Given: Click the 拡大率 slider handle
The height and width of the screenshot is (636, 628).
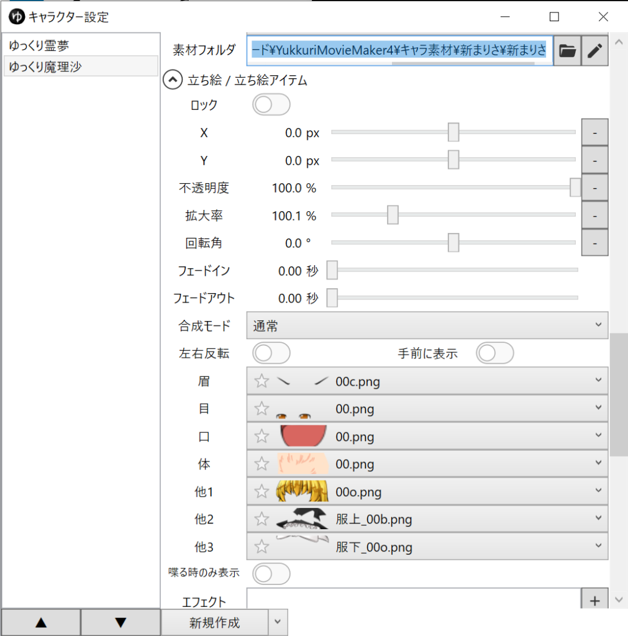Looking at the screenshot, I should 393,215.
